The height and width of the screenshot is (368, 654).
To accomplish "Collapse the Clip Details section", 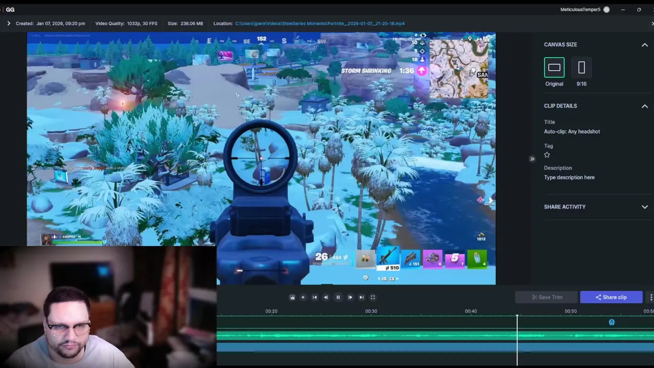I will 645,106.
